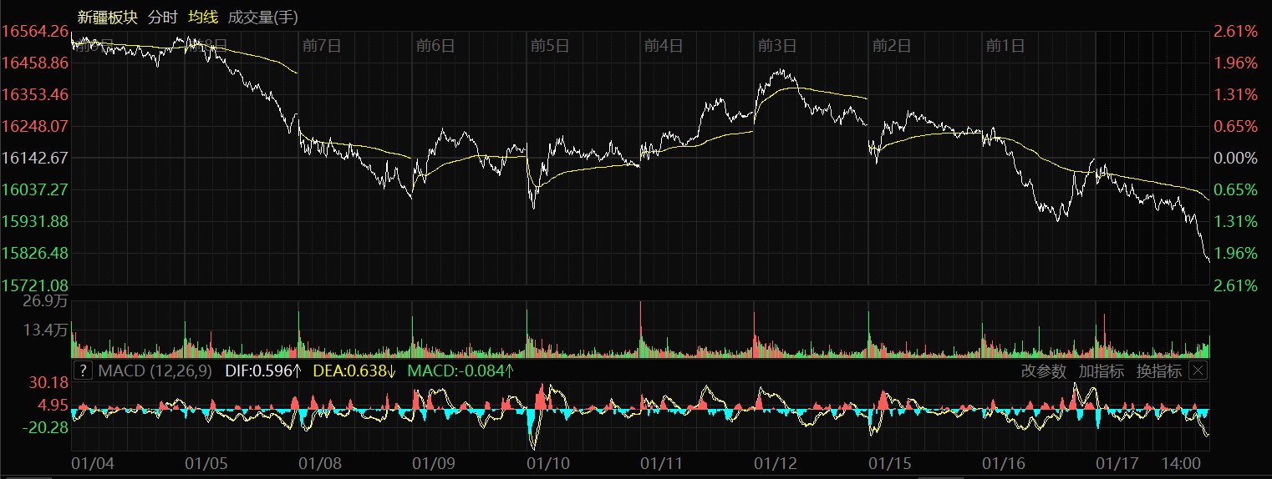Click the MACD question-mark help icon
The height and width of the screenshot is (479, 1272).
click(x=83, y=371)
